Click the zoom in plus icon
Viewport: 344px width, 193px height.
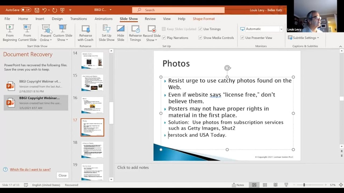coord(325,185)
